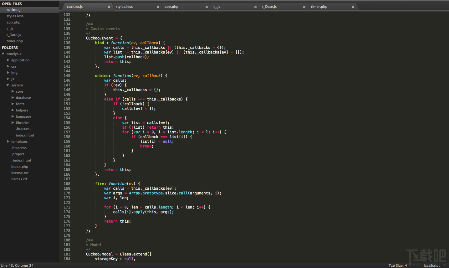Expand the database folder

(13, 97)
